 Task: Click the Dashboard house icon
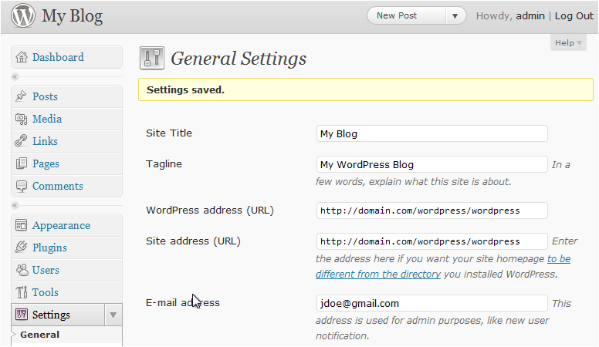pyautogui.click(x=22, y=57)
